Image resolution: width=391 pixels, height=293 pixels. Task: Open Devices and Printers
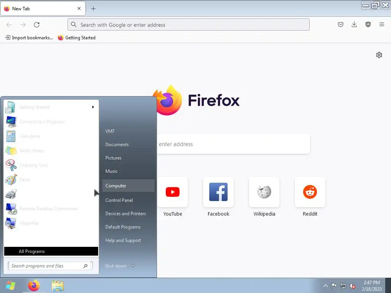tap(125, 214)
